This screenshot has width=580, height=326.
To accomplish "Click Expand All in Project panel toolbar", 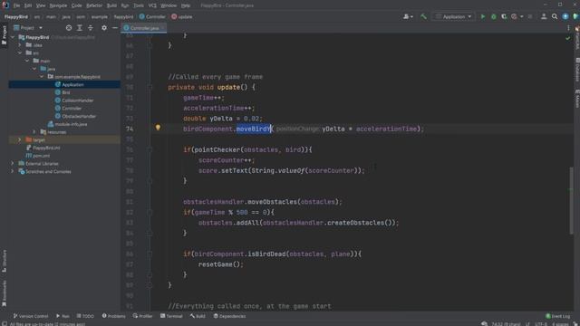I will click(80, 28).
